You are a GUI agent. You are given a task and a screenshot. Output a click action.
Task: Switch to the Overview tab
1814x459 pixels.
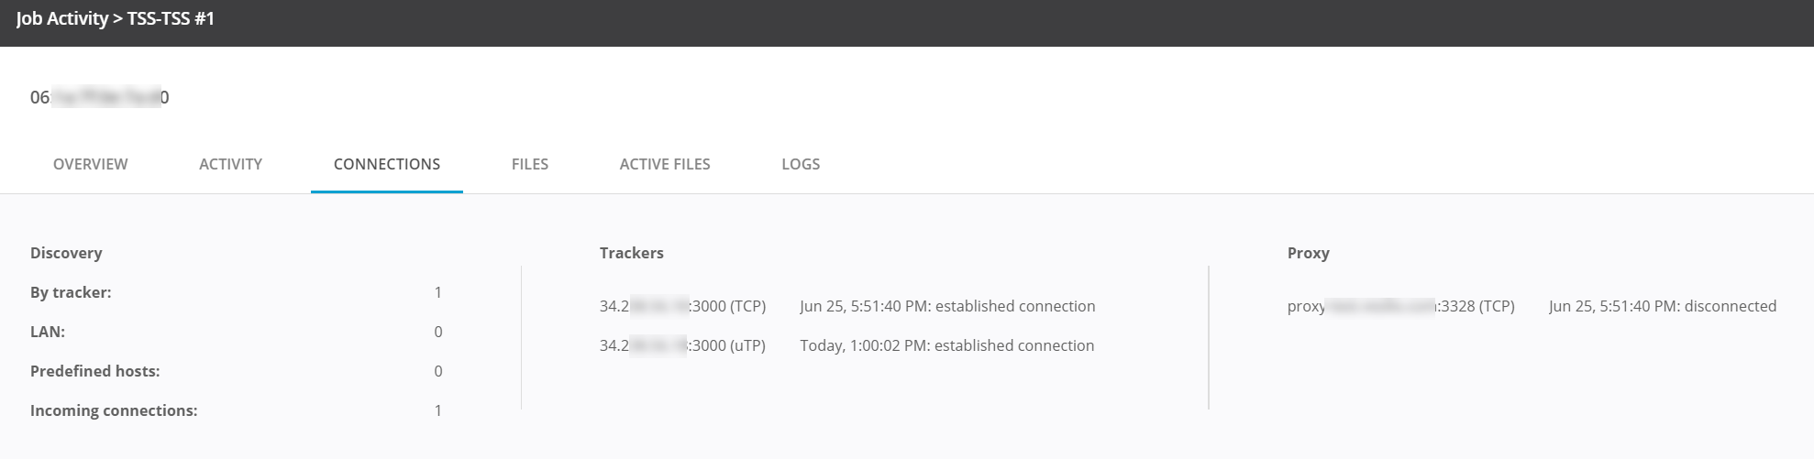coord(90,164)
